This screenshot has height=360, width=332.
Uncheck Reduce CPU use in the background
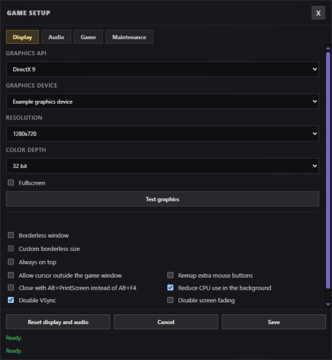(x=170, y=287)
